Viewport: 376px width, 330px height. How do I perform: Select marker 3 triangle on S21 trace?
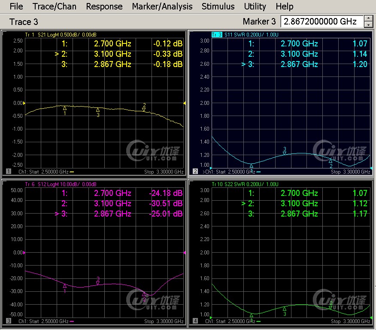point(98,110)
